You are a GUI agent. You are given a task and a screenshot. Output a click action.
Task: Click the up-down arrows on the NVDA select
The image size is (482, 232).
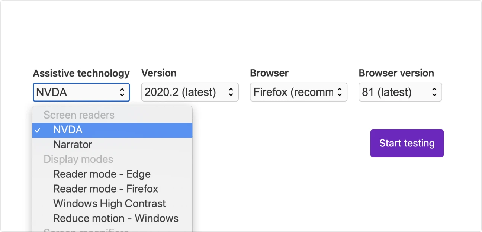point(122,92)
